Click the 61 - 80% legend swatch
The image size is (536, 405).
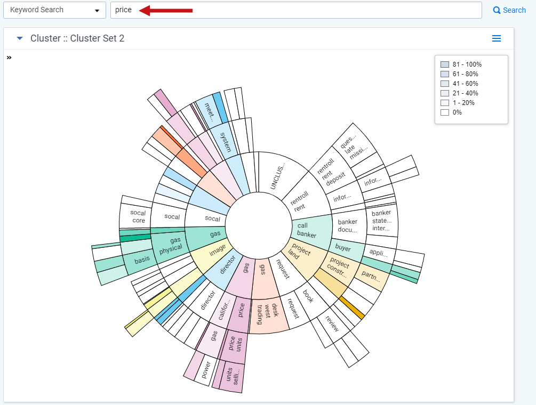(x=445, y=74)
